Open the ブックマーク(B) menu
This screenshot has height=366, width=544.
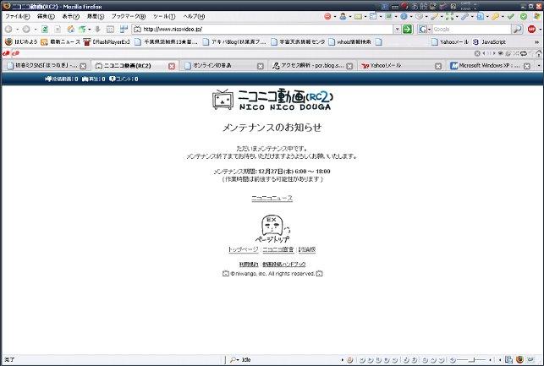129,16
